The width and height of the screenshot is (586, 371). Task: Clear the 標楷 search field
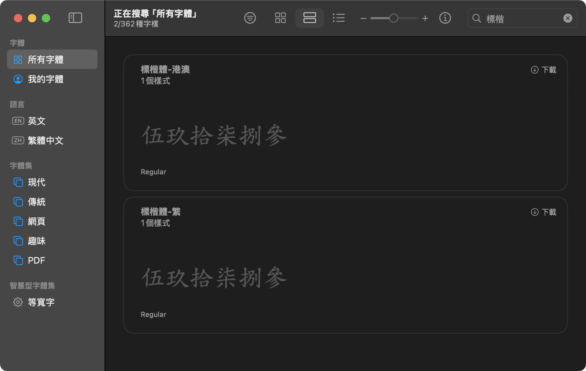[568, 18]
